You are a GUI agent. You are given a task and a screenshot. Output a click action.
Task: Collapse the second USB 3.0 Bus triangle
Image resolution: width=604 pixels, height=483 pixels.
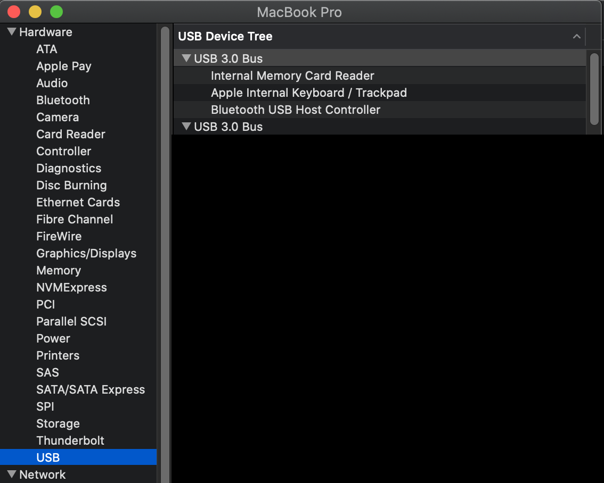[x=186, y=126]
